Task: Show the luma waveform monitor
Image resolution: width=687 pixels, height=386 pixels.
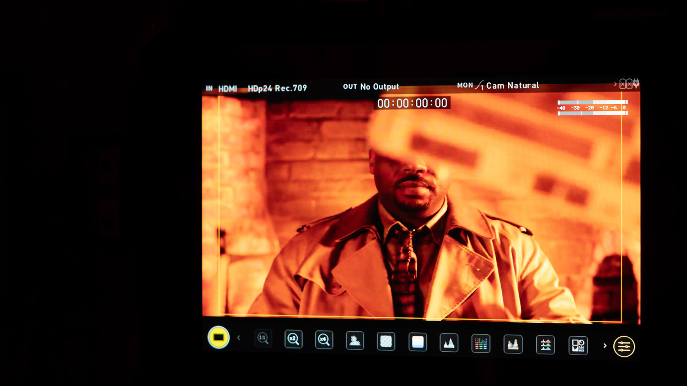Action: [449, 343]
